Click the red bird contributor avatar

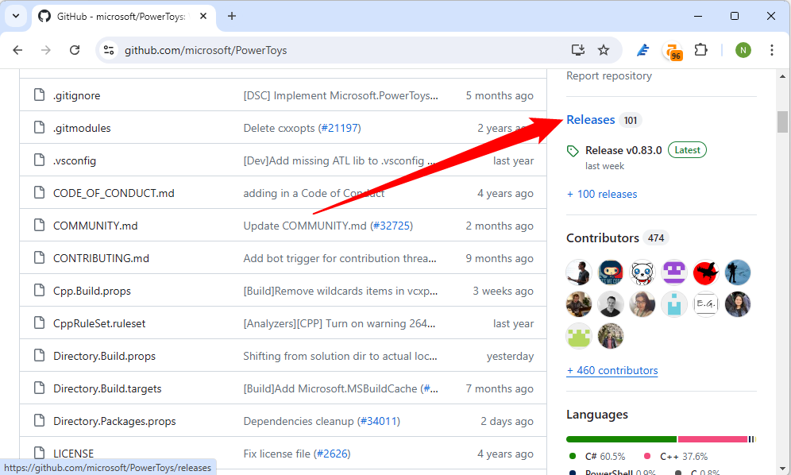tap(706, 272)
